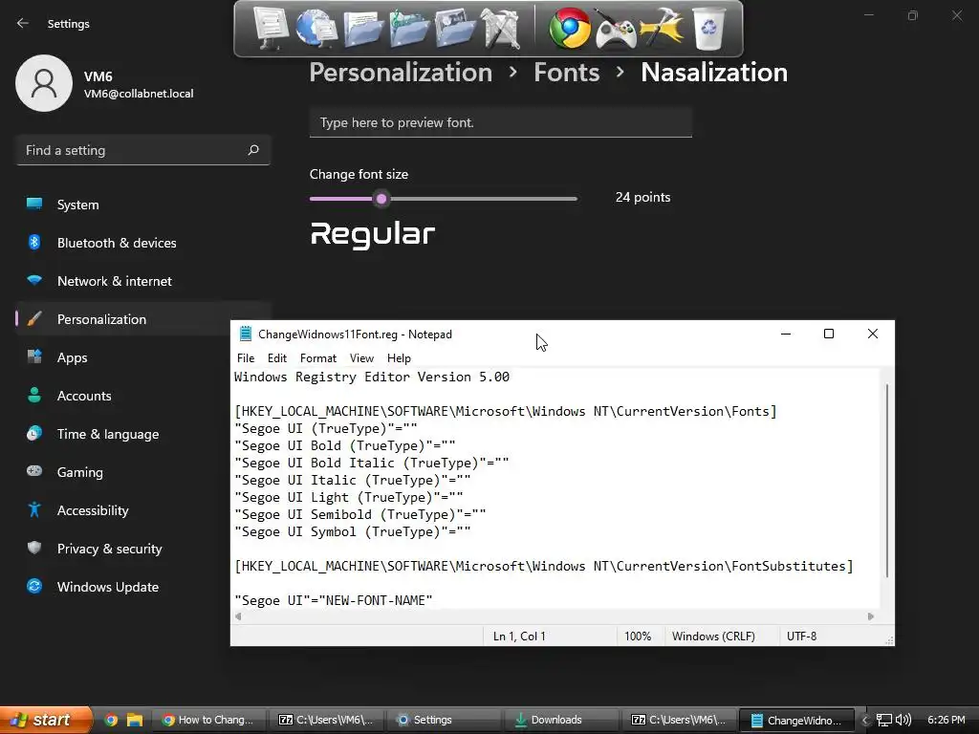Open the game controller icon in dock
Screen dimensions: 979x734
616,30
